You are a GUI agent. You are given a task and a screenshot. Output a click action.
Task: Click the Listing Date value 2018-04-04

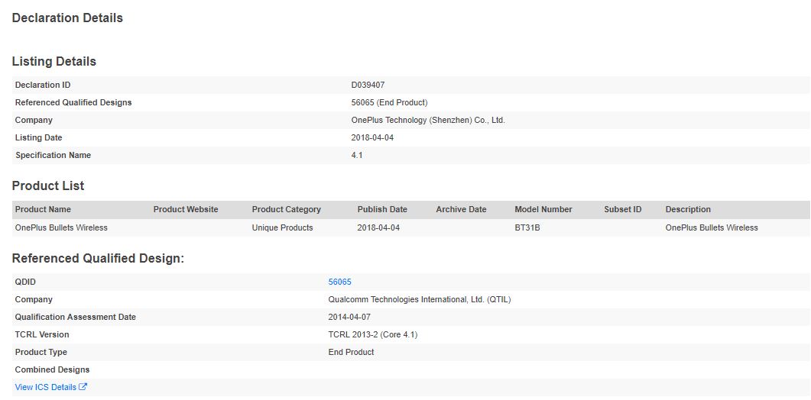point(372,137)
